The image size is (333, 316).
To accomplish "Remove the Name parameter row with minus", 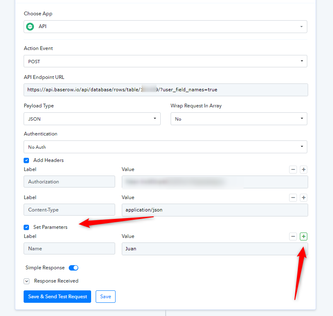I will pos(293,236).
